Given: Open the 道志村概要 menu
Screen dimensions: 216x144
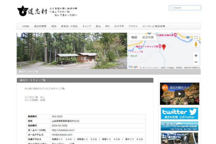Looking at the screenshot, I should pos(40,26).
